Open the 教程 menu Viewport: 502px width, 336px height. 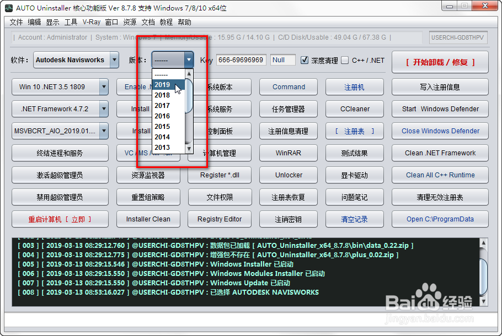coord(166,22)
